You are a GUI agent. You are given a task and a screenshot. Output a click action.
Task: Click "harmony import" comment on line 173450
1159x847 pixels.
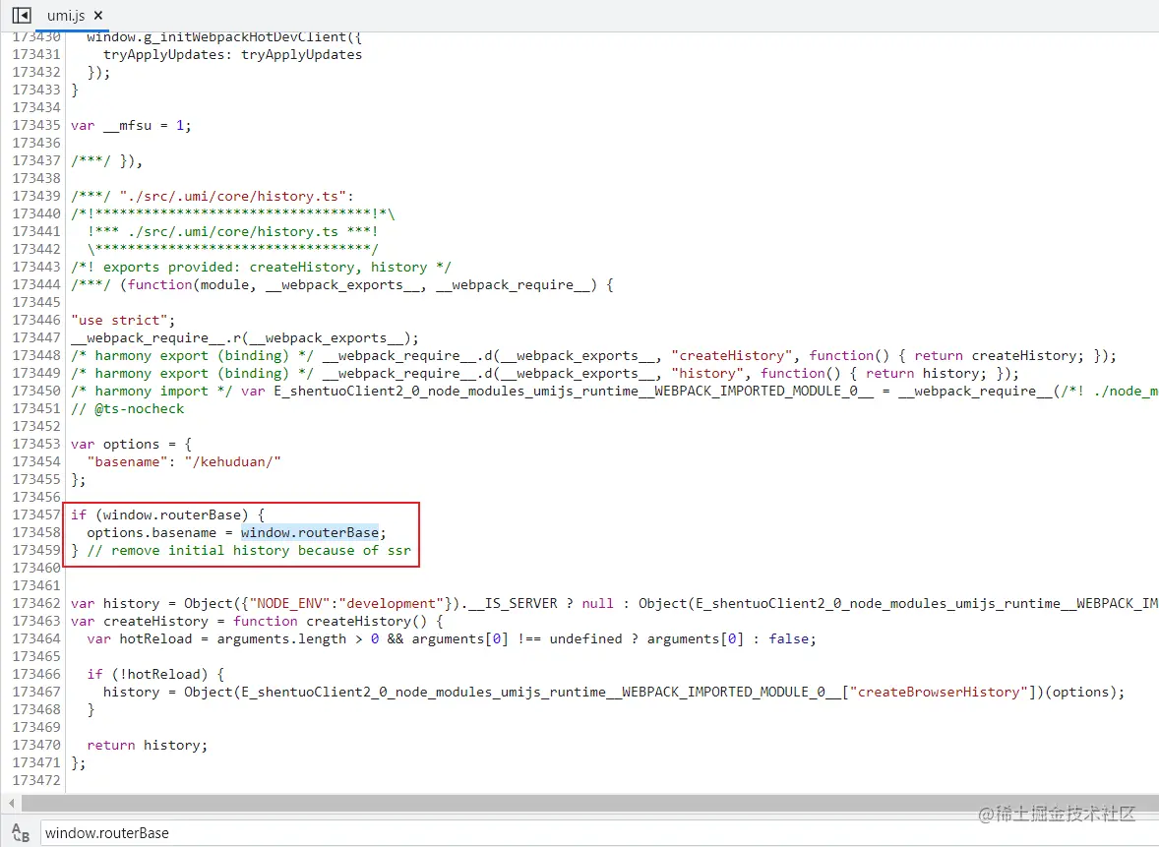(x=152, y=391)
